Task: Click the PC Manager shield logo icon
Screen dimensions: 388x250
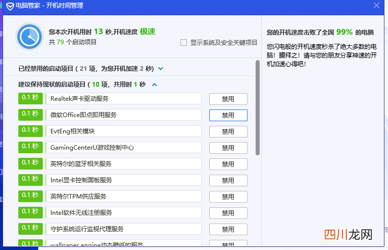Action: [x=10, y=6]
